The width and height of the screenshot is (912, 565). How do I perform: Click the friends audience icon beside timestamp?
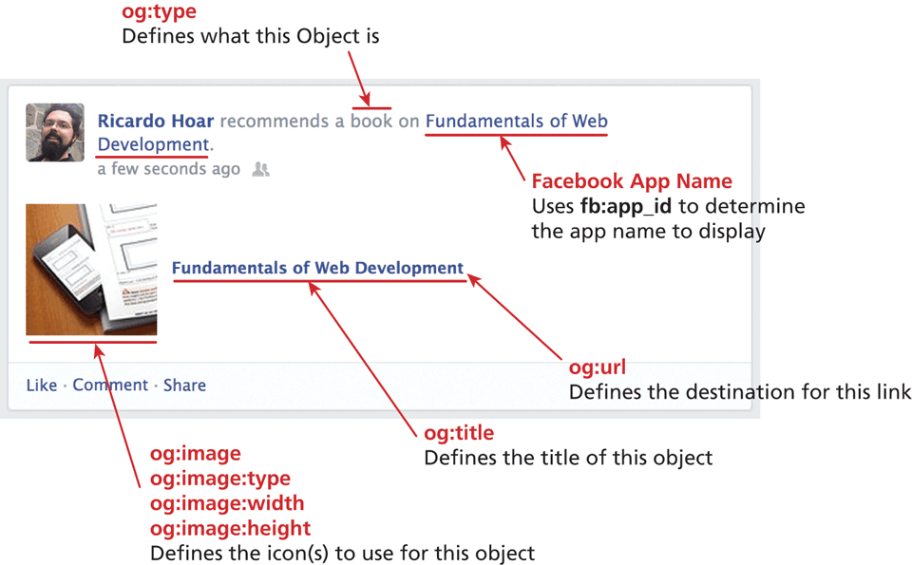[x=260, y=170]
